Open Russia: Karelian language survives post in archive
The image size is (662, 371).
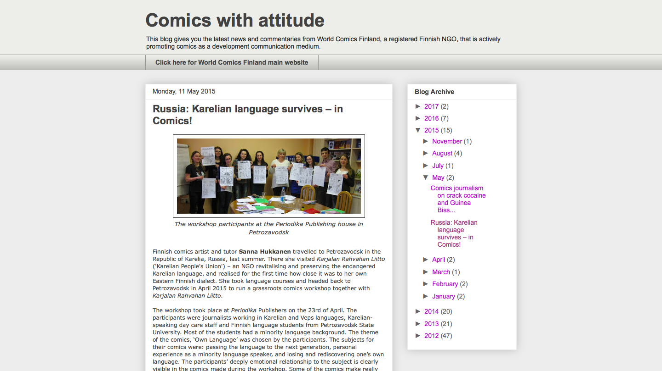[454, 233]
